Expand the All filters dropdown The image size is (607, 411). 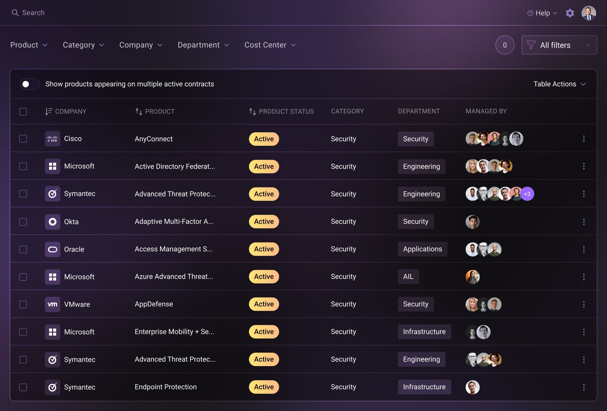point(559,45)
